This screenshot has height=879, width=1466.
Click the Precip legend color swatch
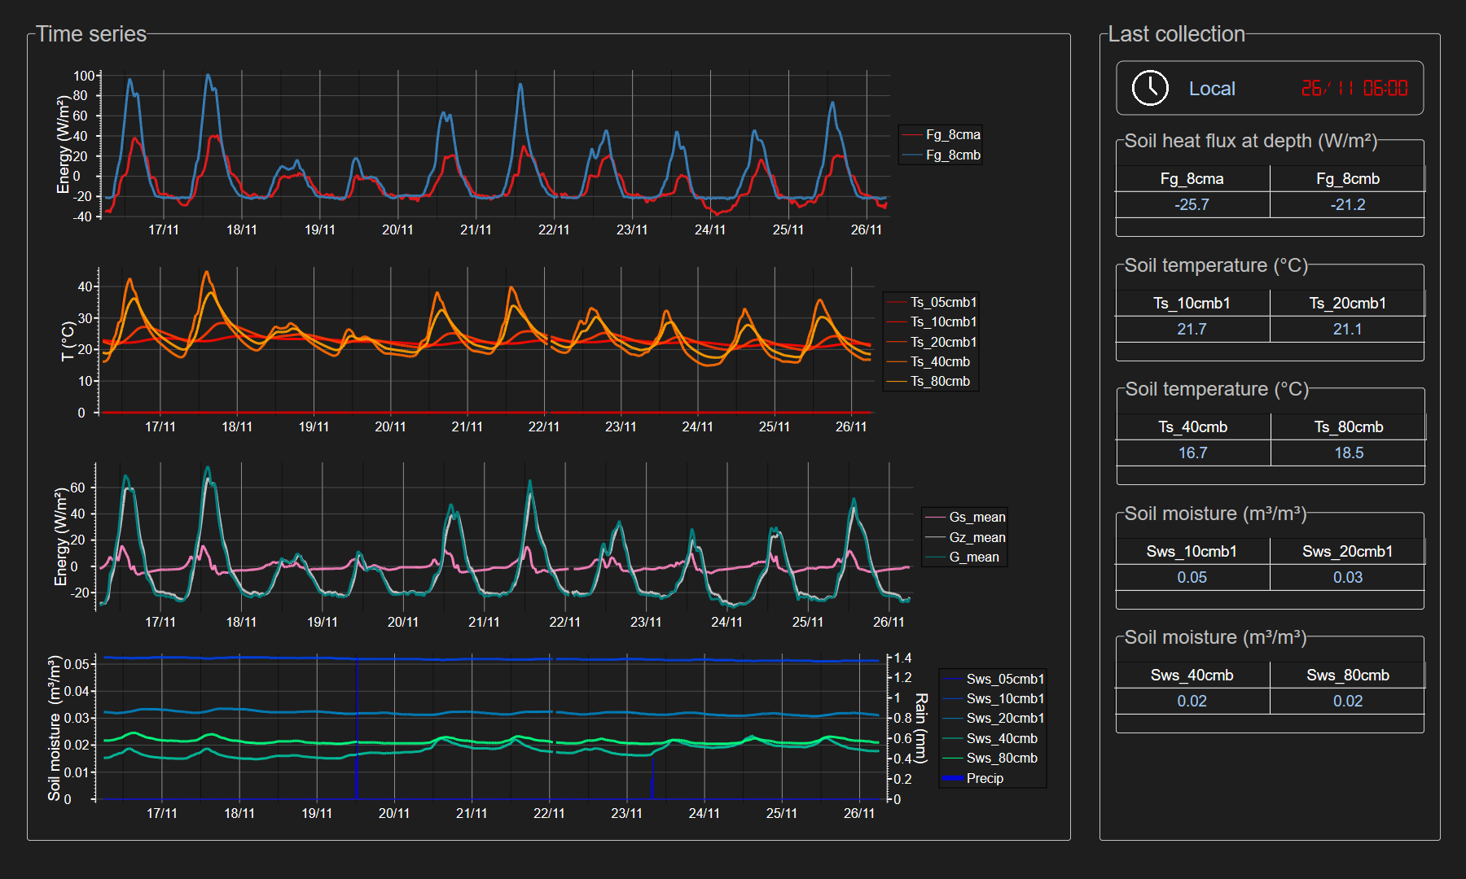(x=952, y=779)
